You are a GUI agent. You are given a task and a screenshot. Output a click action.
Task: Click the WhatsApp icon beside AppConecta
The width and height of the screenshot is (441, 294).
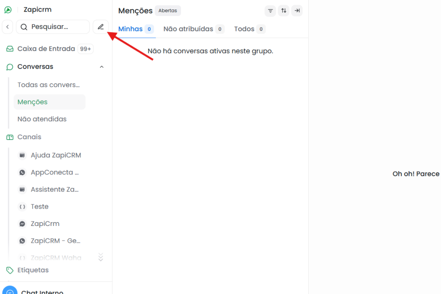[x=22, y=172]
